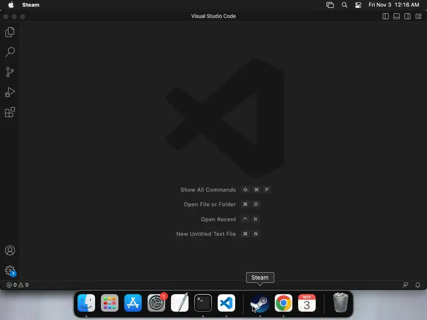Screen dimensions: 427x320
Task: Click the errors and warnings status entry
Action: pos(18,285)
